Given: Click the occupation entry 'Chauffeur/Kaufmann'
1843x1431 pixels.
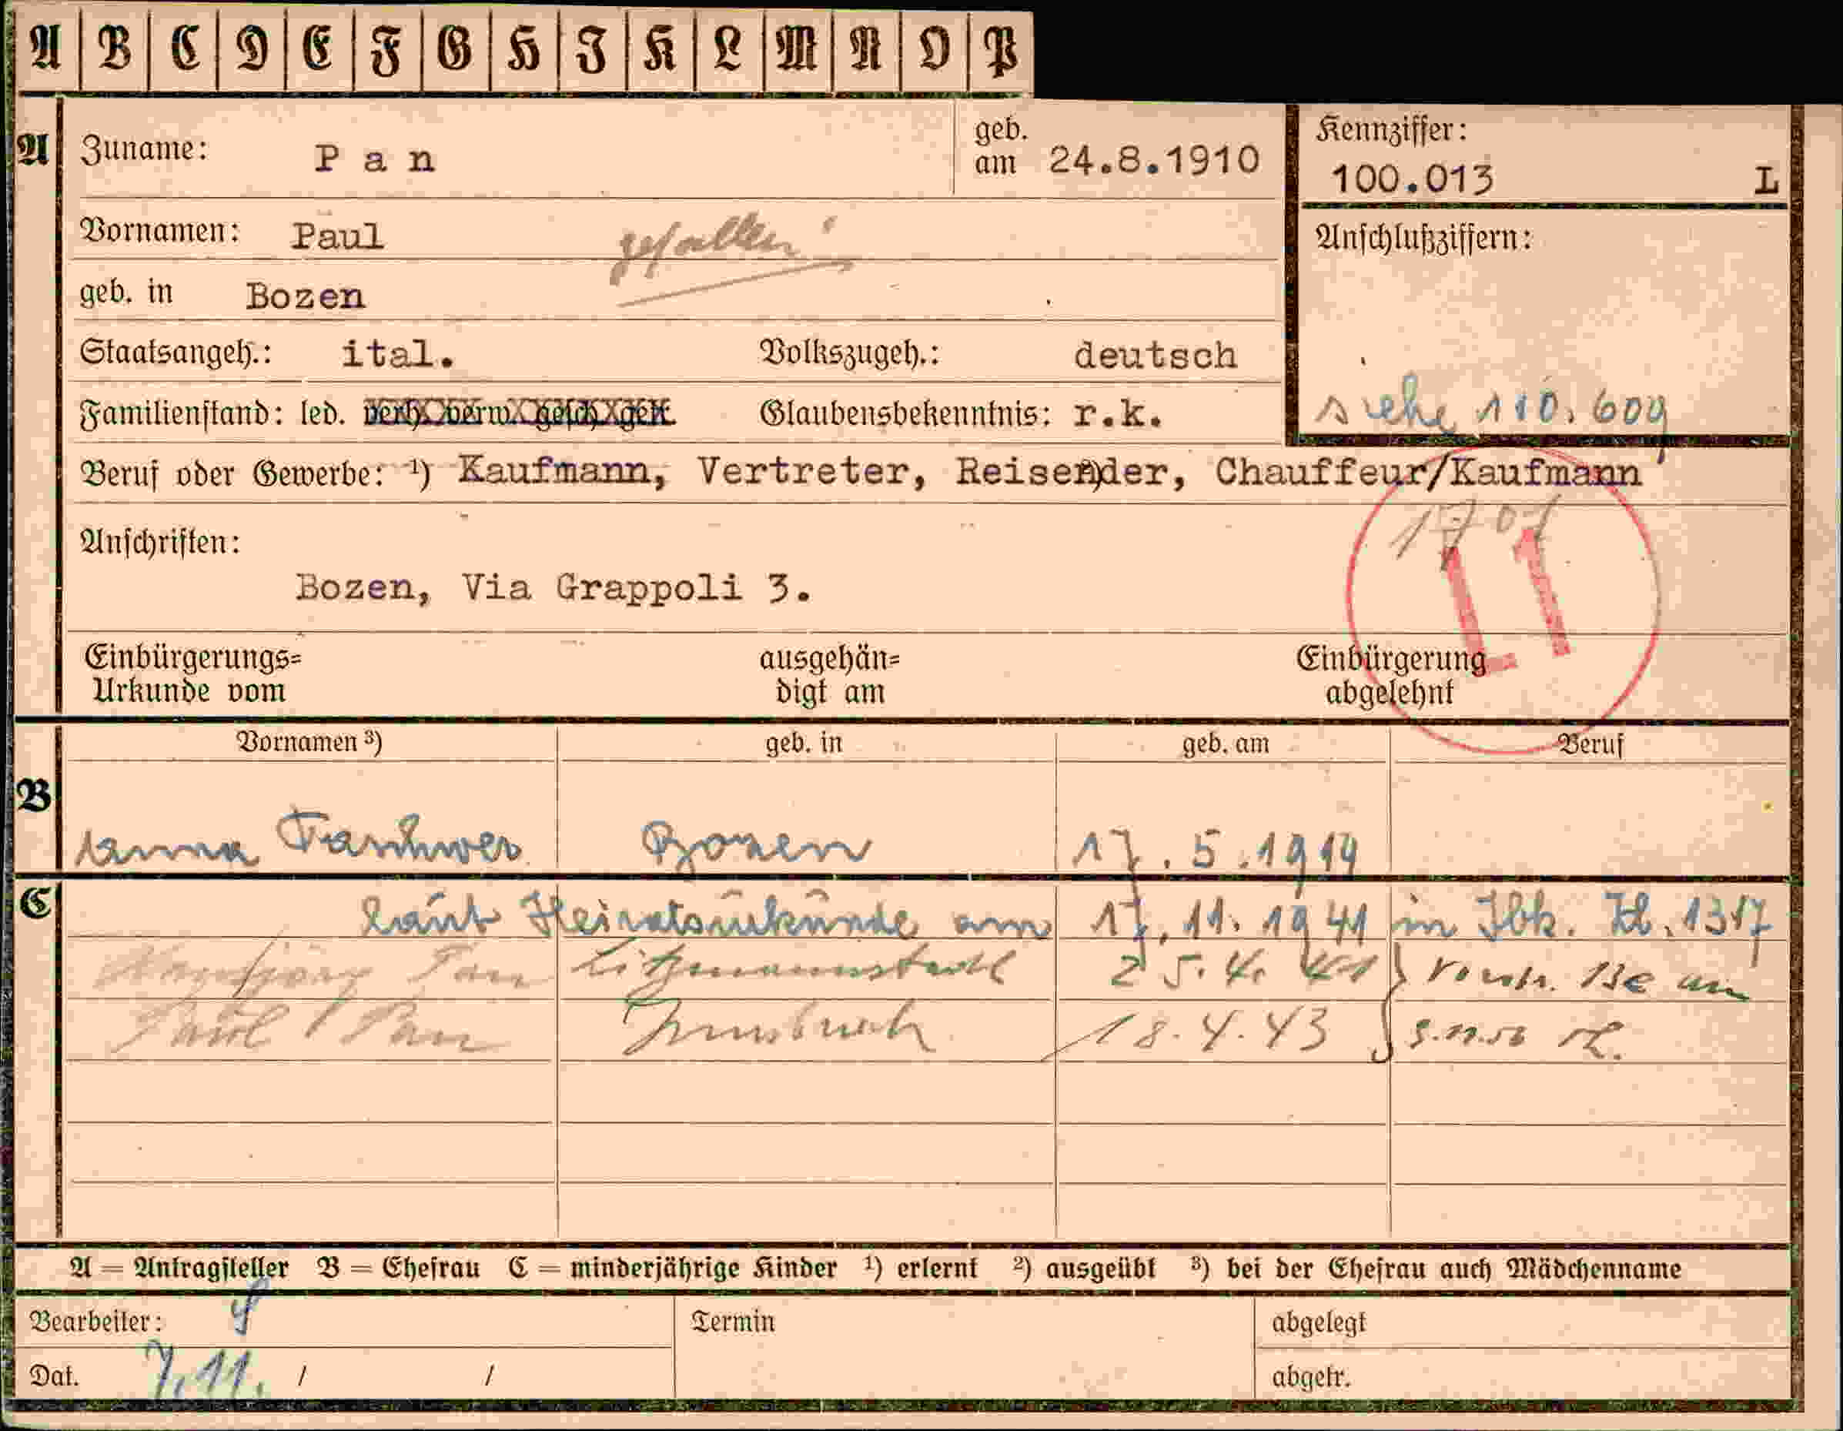Looking at the screenshot, I should pyautogui.click(x=1428, y=473).
